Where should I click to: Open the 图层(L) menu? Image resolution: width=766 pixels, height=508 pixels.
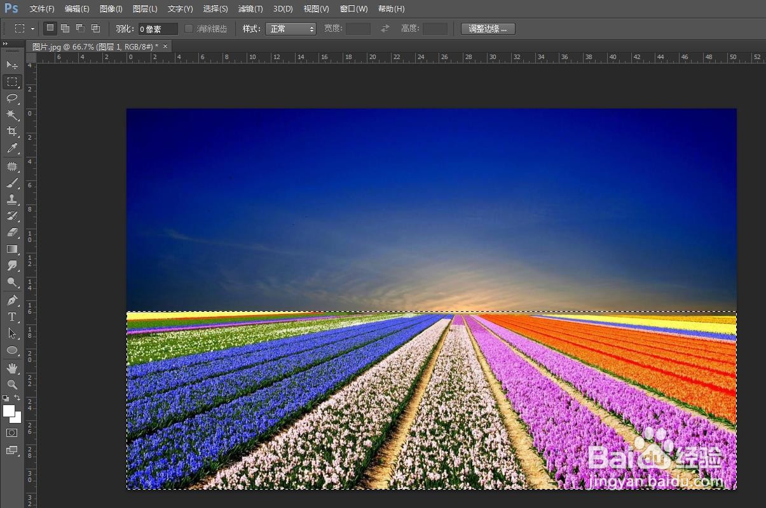pos(145,9)
